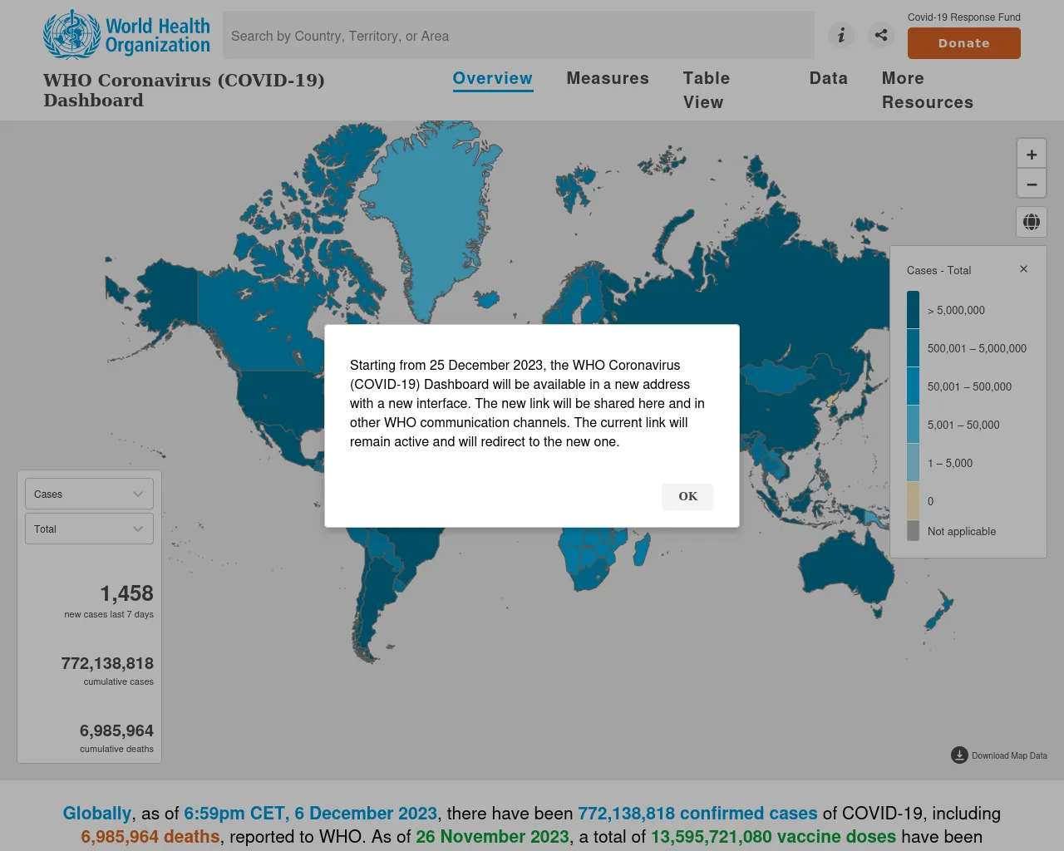Open the Measures tab
This screenshot has height=851, width=1064.
(x=608, y=78)
